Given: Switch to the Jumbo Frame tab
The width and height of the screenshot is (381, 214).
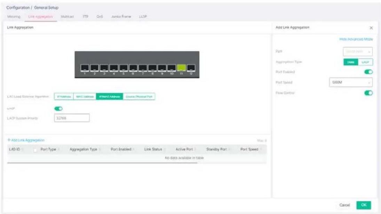Looking at the screenshot, I should pyautogui.click(x=121, y=16).
